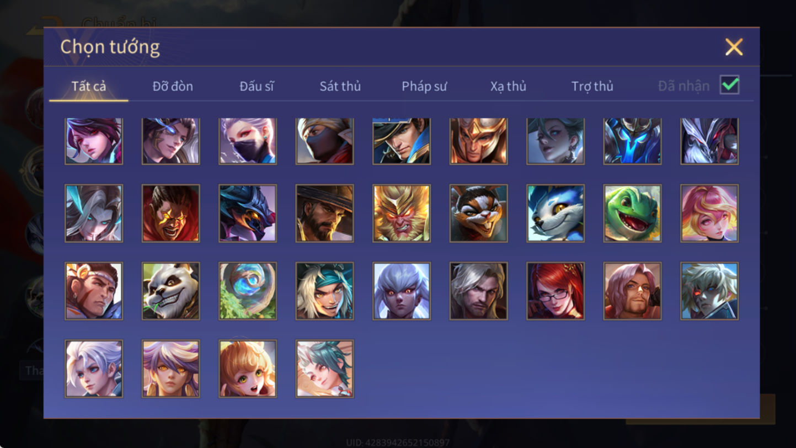Screen dimensions: 796x448
Task: Close the Chọn tướng dialog
Action: [734, 47]
